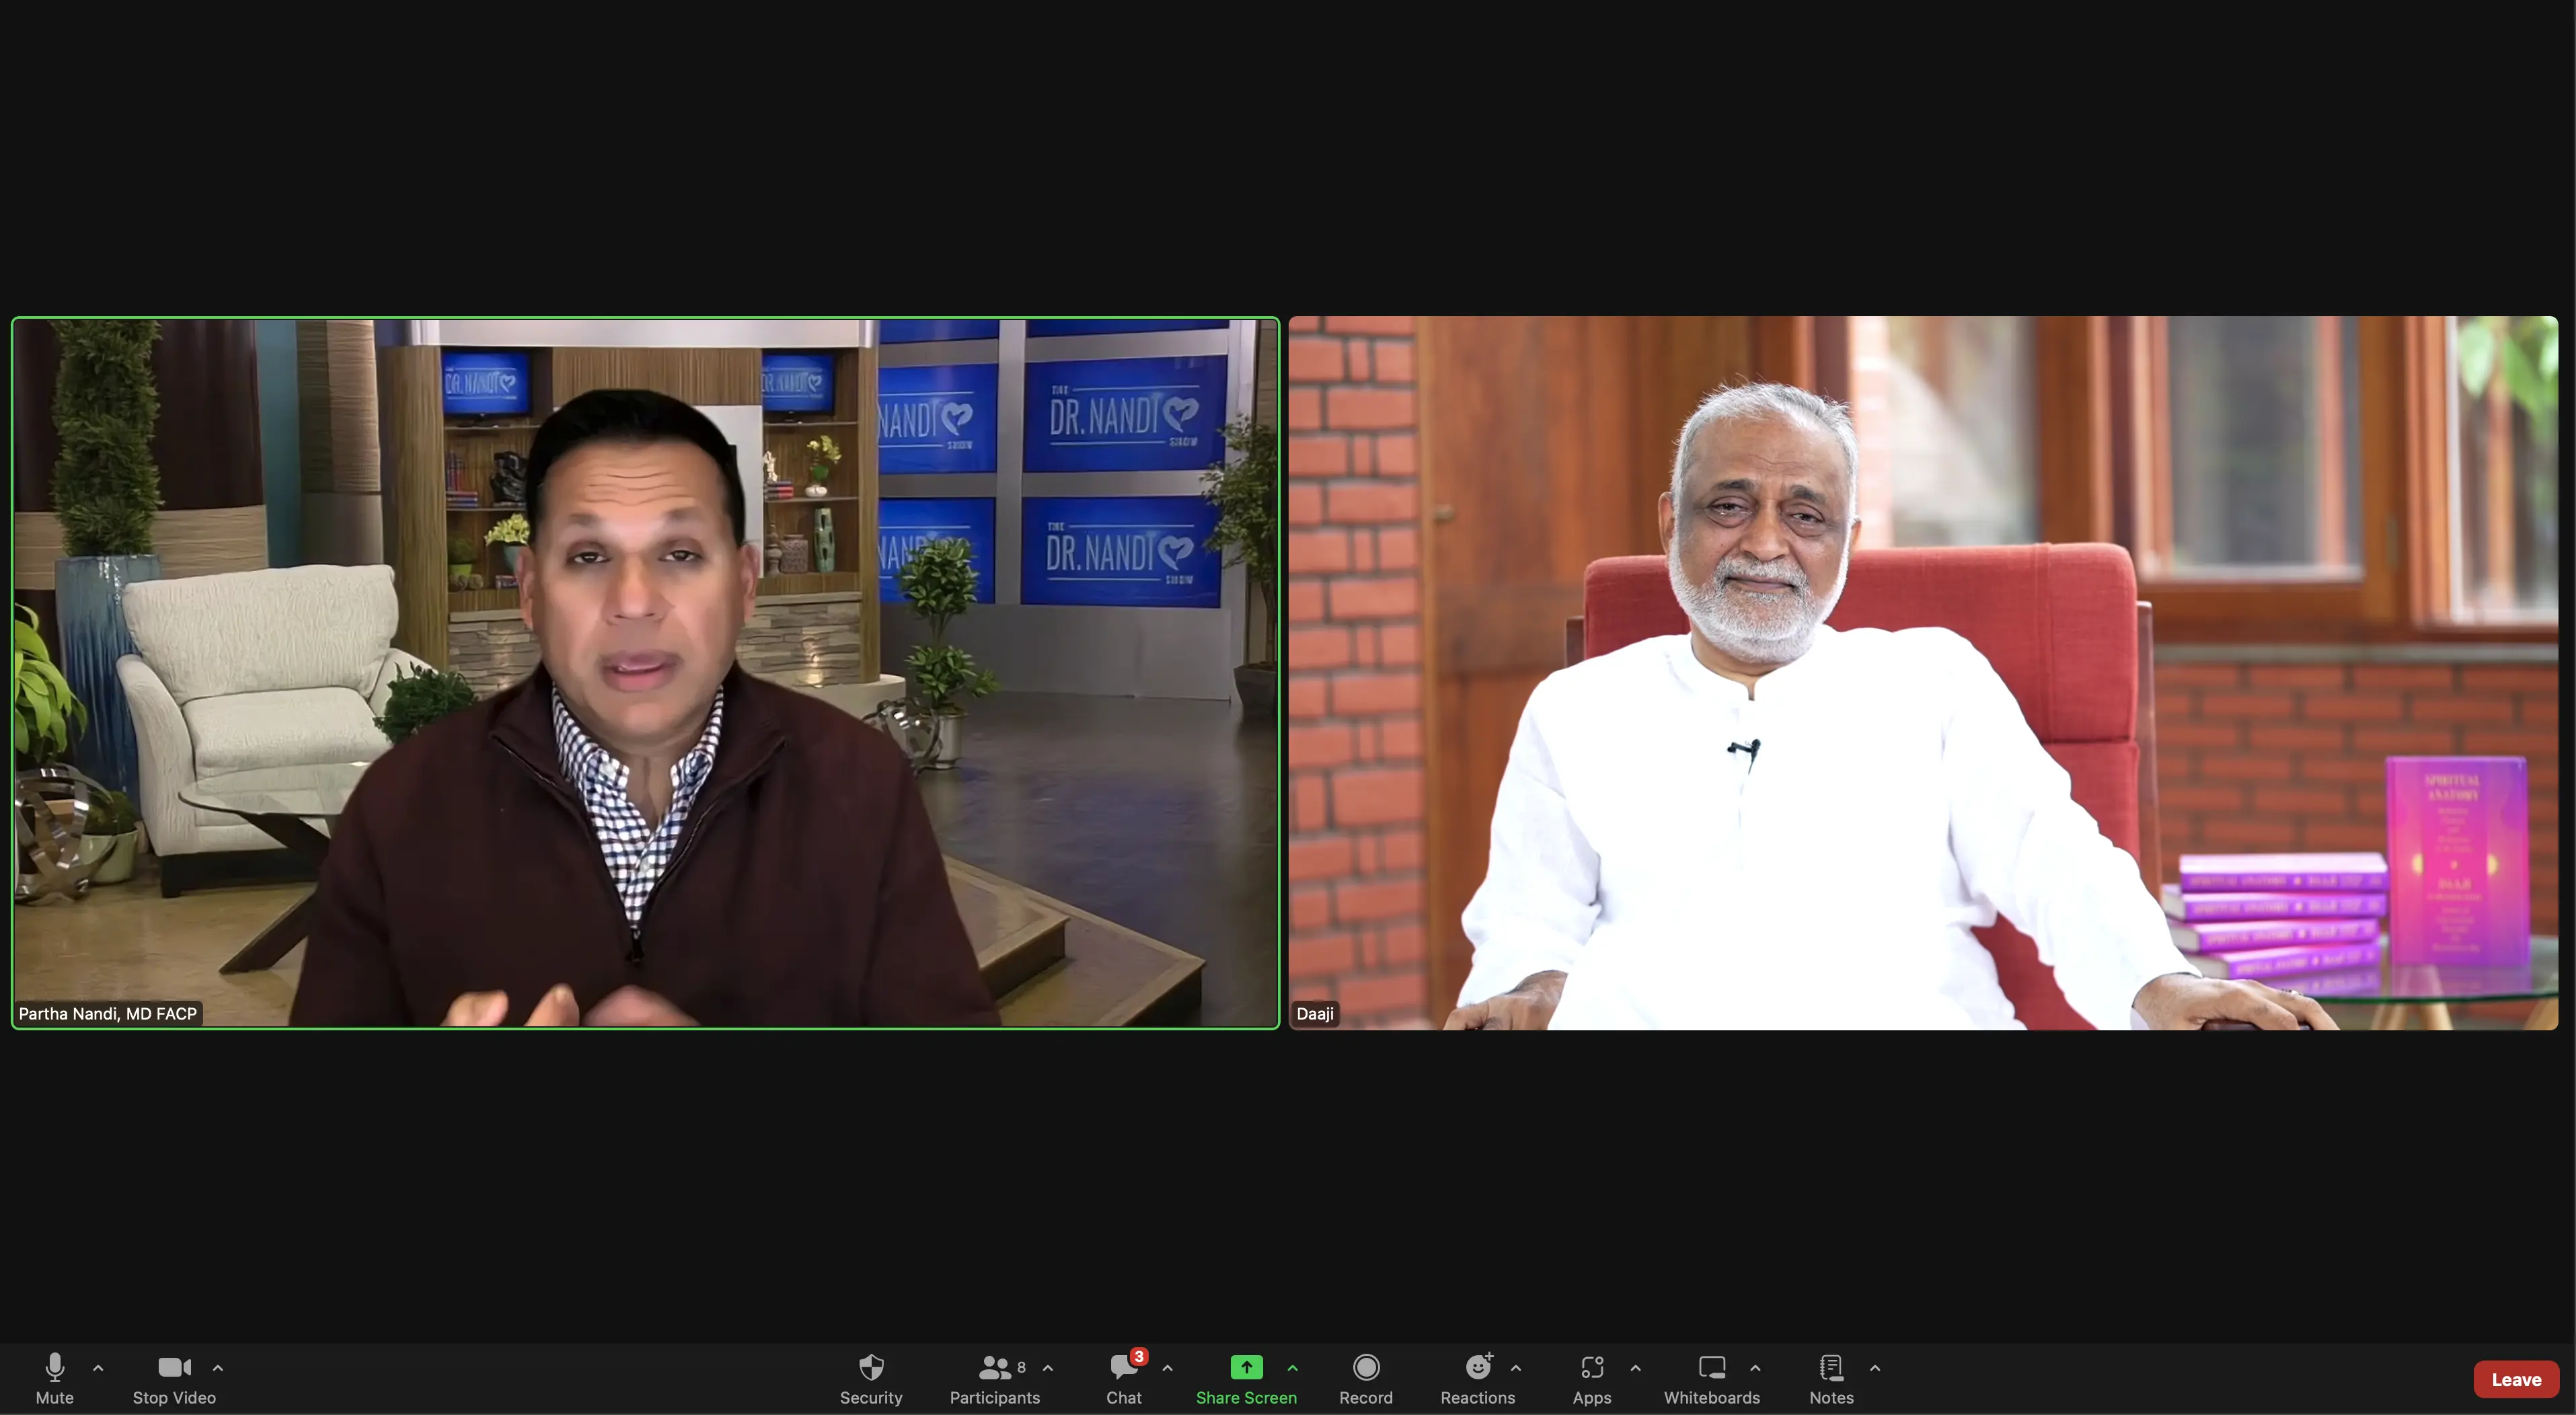
Task: Start recording with Record button
Action: point(1366,1378)
